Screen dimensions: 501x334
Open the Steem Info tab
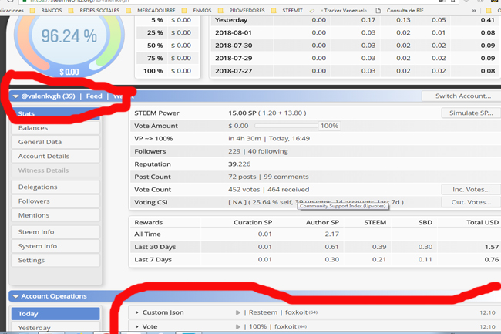tap(55, 232)
